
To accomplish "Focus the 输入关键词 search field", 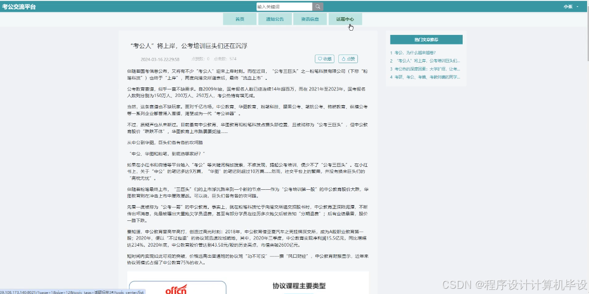I will [x=284, y=7].
